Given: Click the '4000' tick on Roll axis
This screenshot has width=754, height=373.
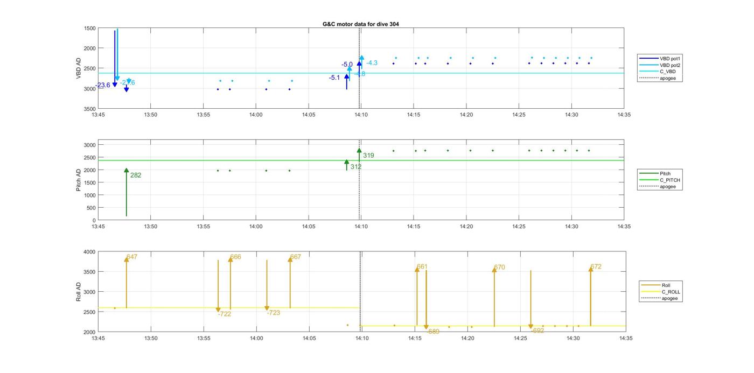Looking at the screenshot, I should 90,252.
